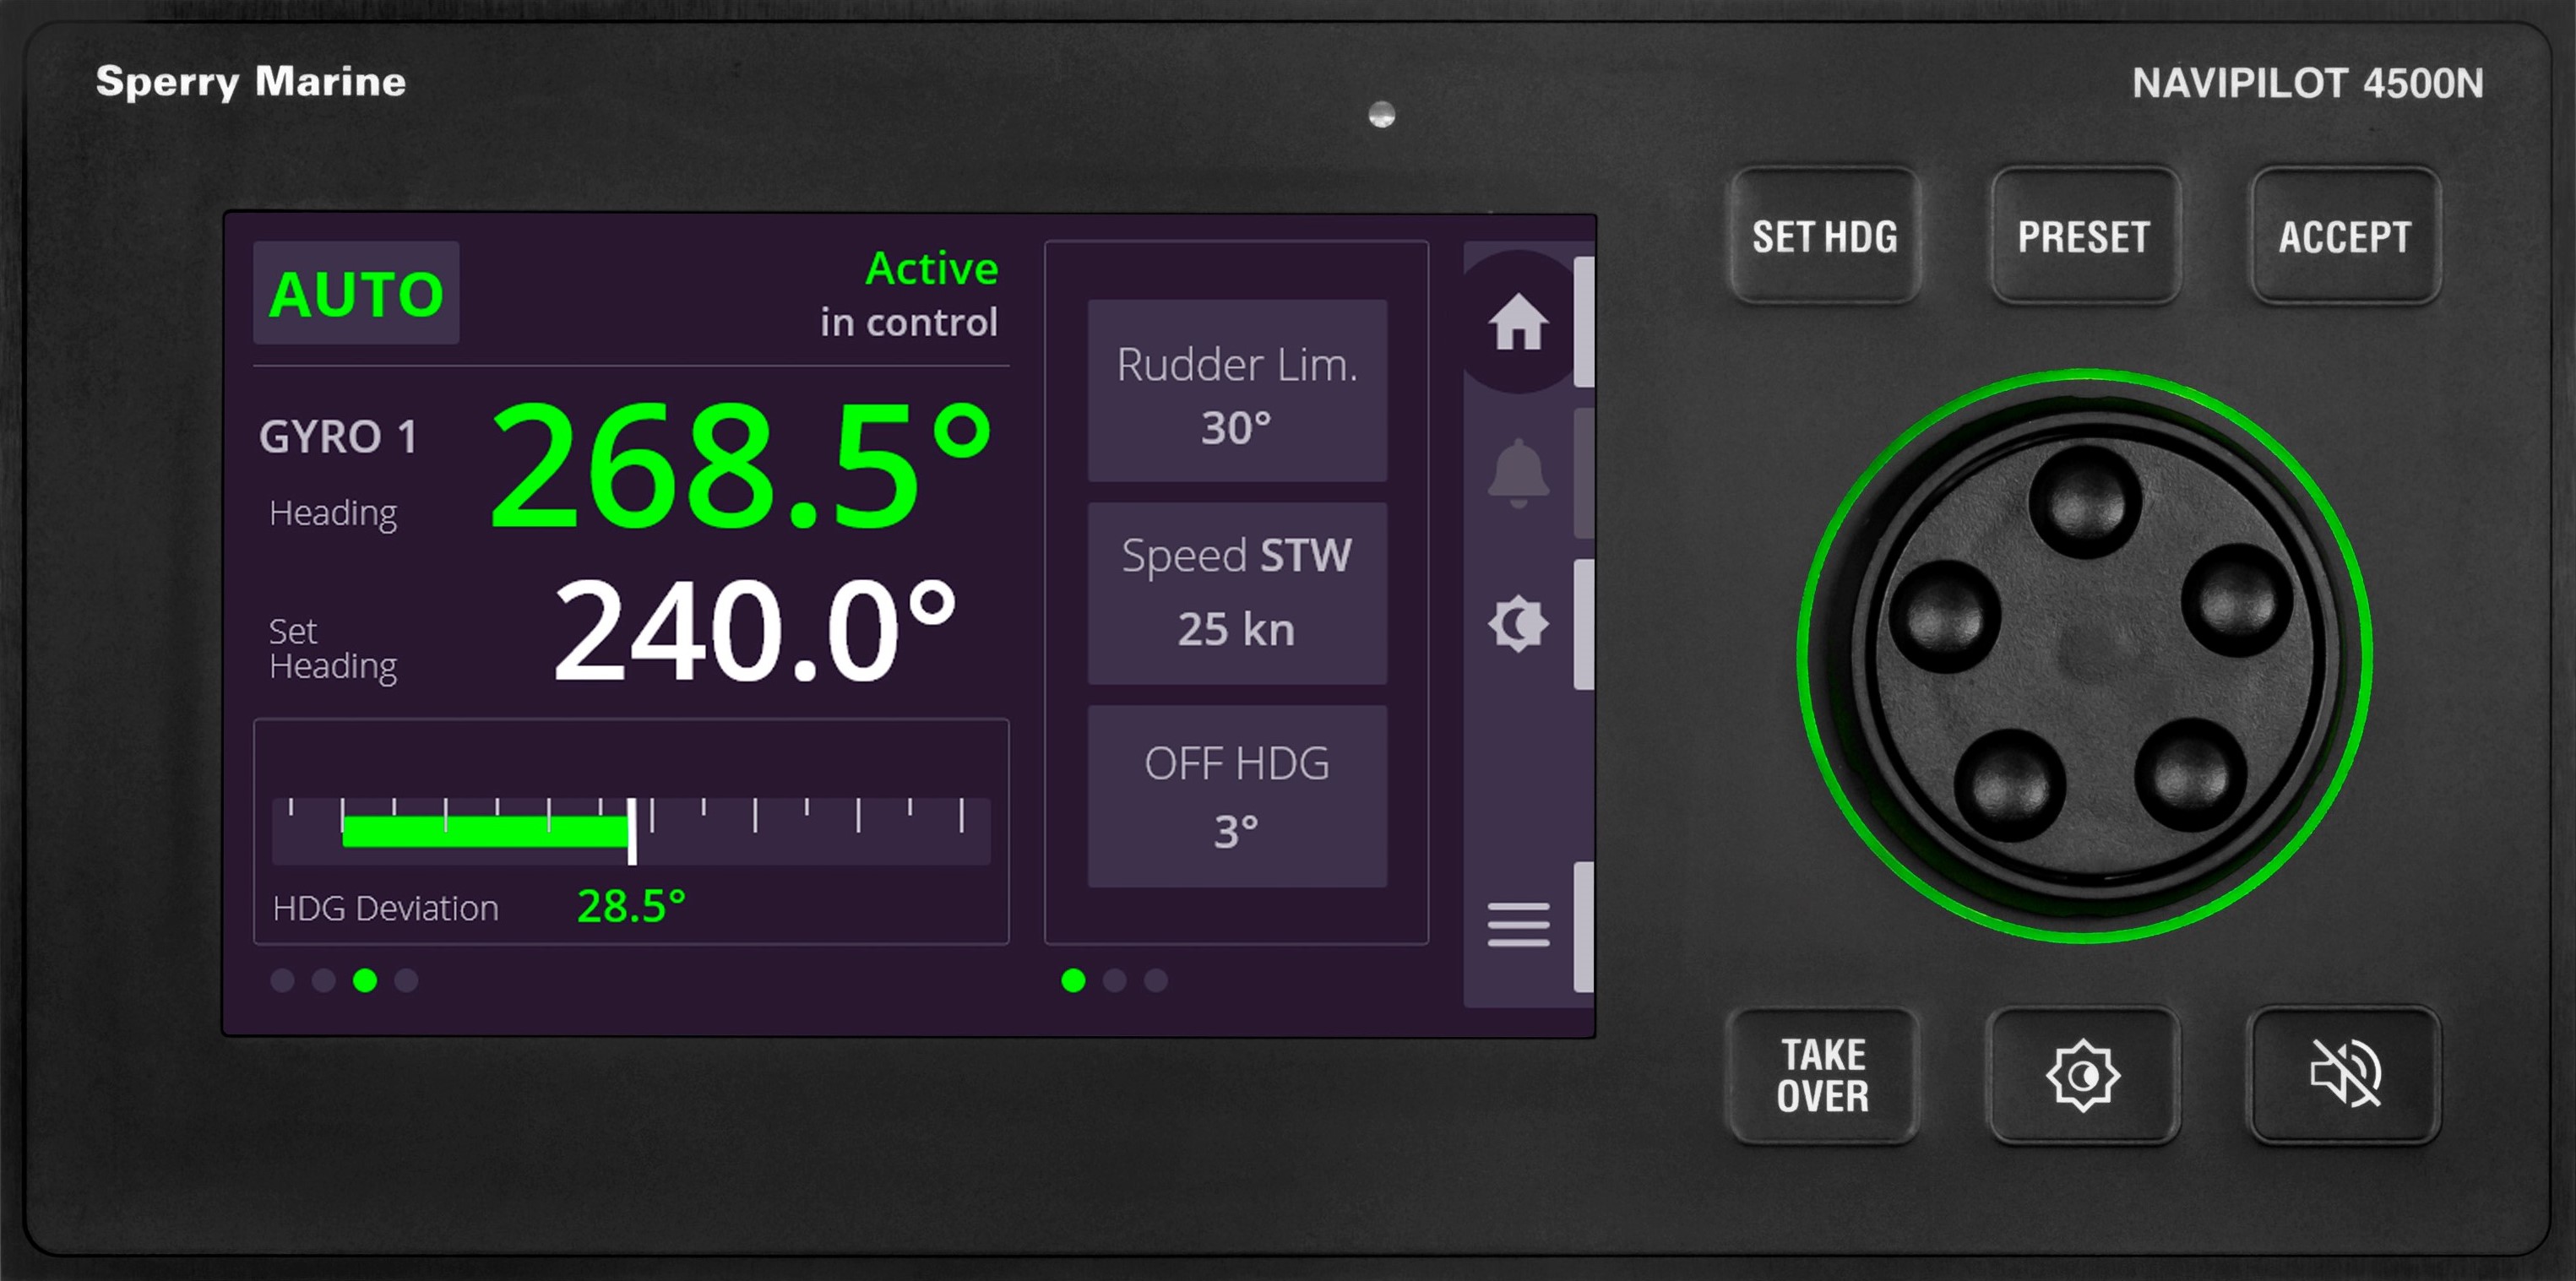Select first page dot of left panel
The width and height of the screenshot is (2576, 1281).
(283, 980)
